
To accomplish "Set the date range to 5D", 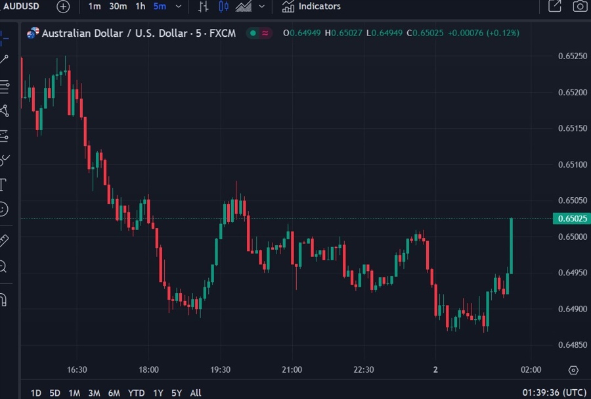I will 55,393.
